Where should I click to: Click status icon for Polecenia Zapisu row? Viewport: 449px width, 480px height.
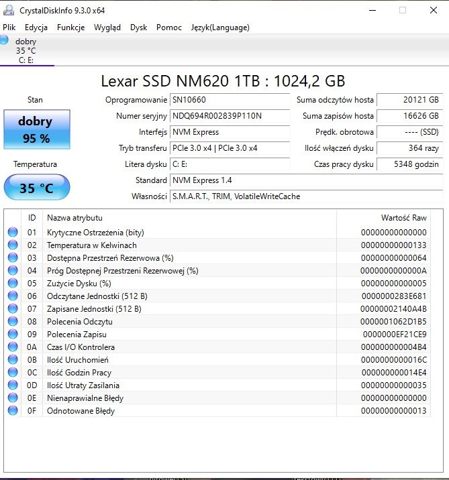13,335
